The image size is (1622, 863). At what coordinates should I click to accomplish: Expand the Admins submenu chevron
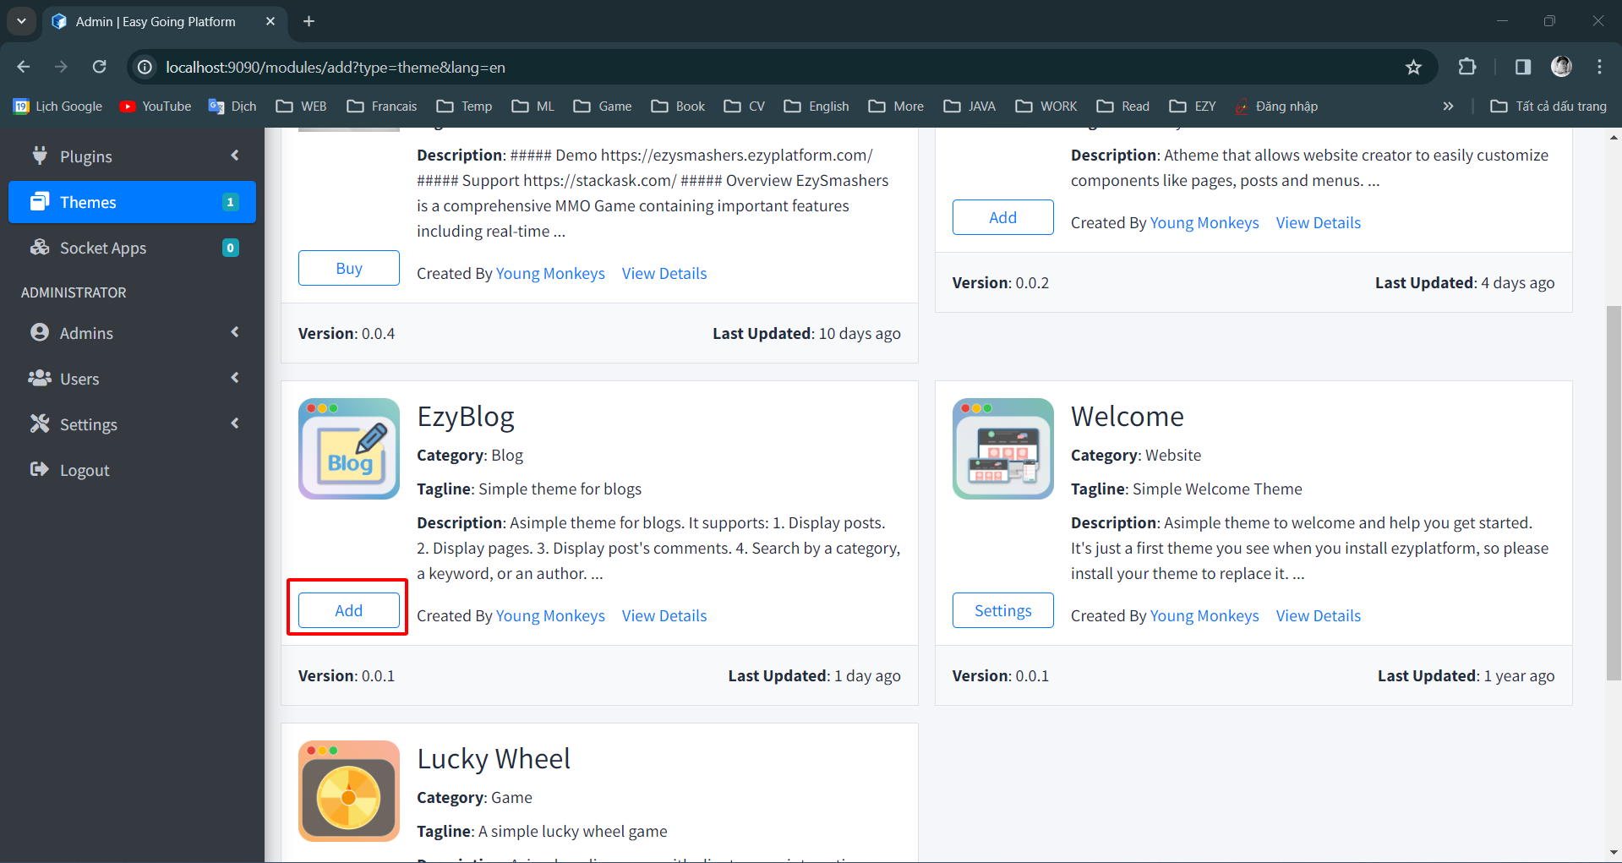click(x=235, y=332)
